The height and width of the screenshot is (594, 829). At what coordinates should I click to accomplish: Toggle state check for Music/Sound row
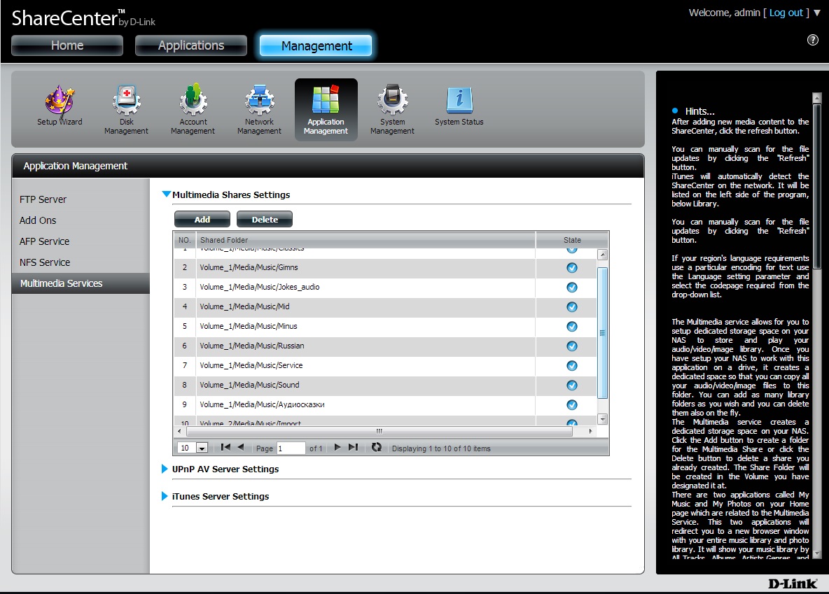[571, 386]
